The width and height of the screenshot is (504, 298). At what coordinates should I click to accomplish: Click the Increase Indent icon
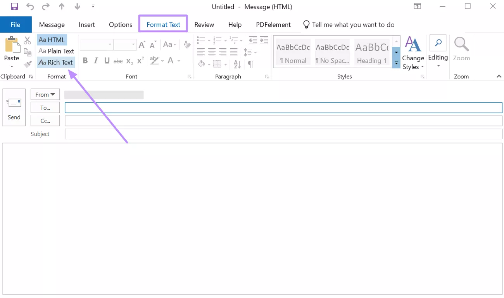[264, 40]
